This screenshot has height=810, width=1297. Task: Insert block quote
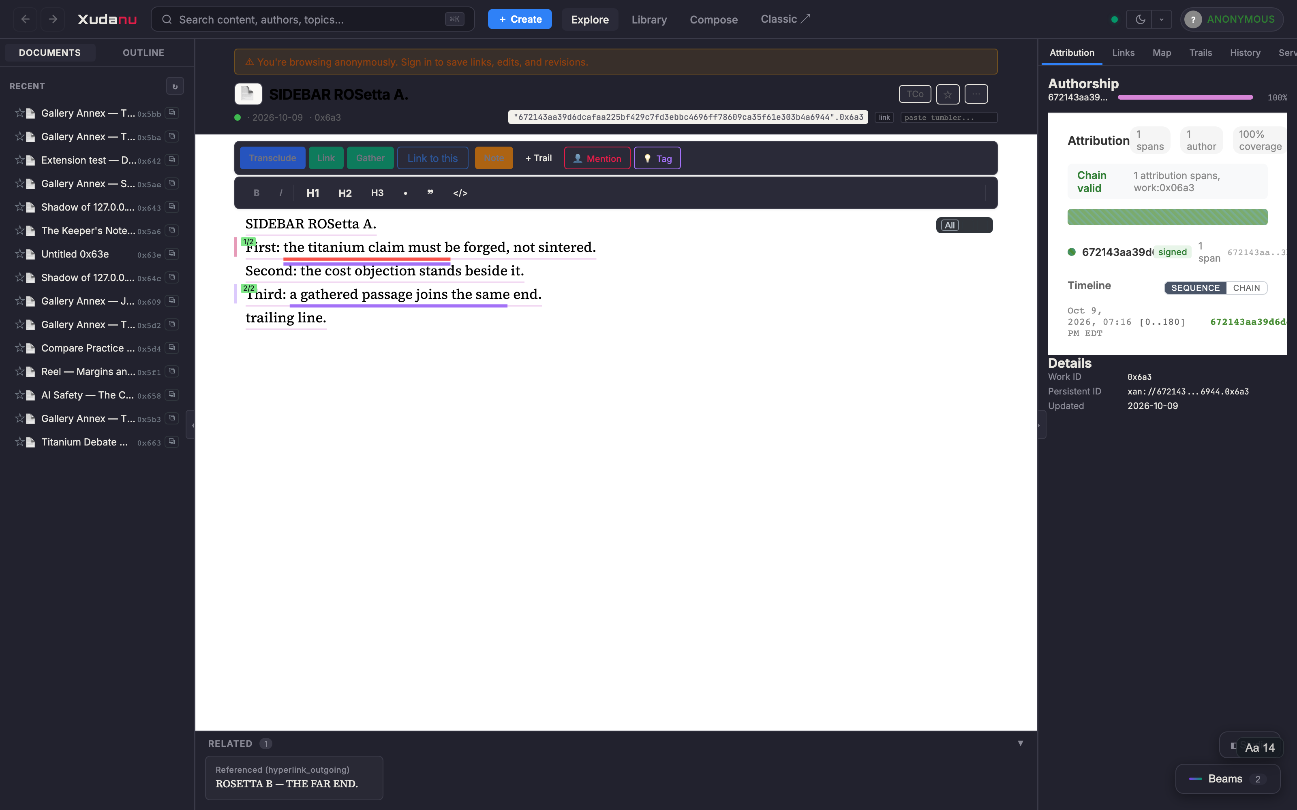[x=430, y=193]
